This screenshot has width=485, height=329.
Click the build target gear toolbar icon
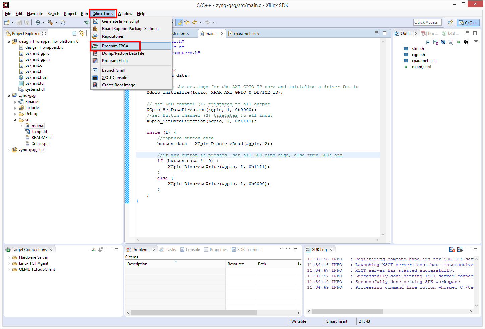[x=38, y=22]
